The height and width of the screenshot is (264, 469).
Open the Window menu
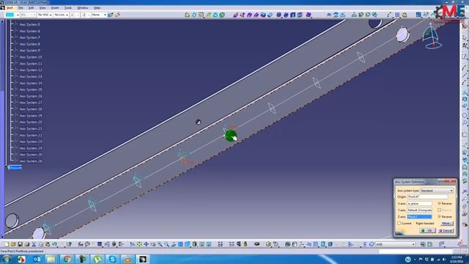[83, 8]
